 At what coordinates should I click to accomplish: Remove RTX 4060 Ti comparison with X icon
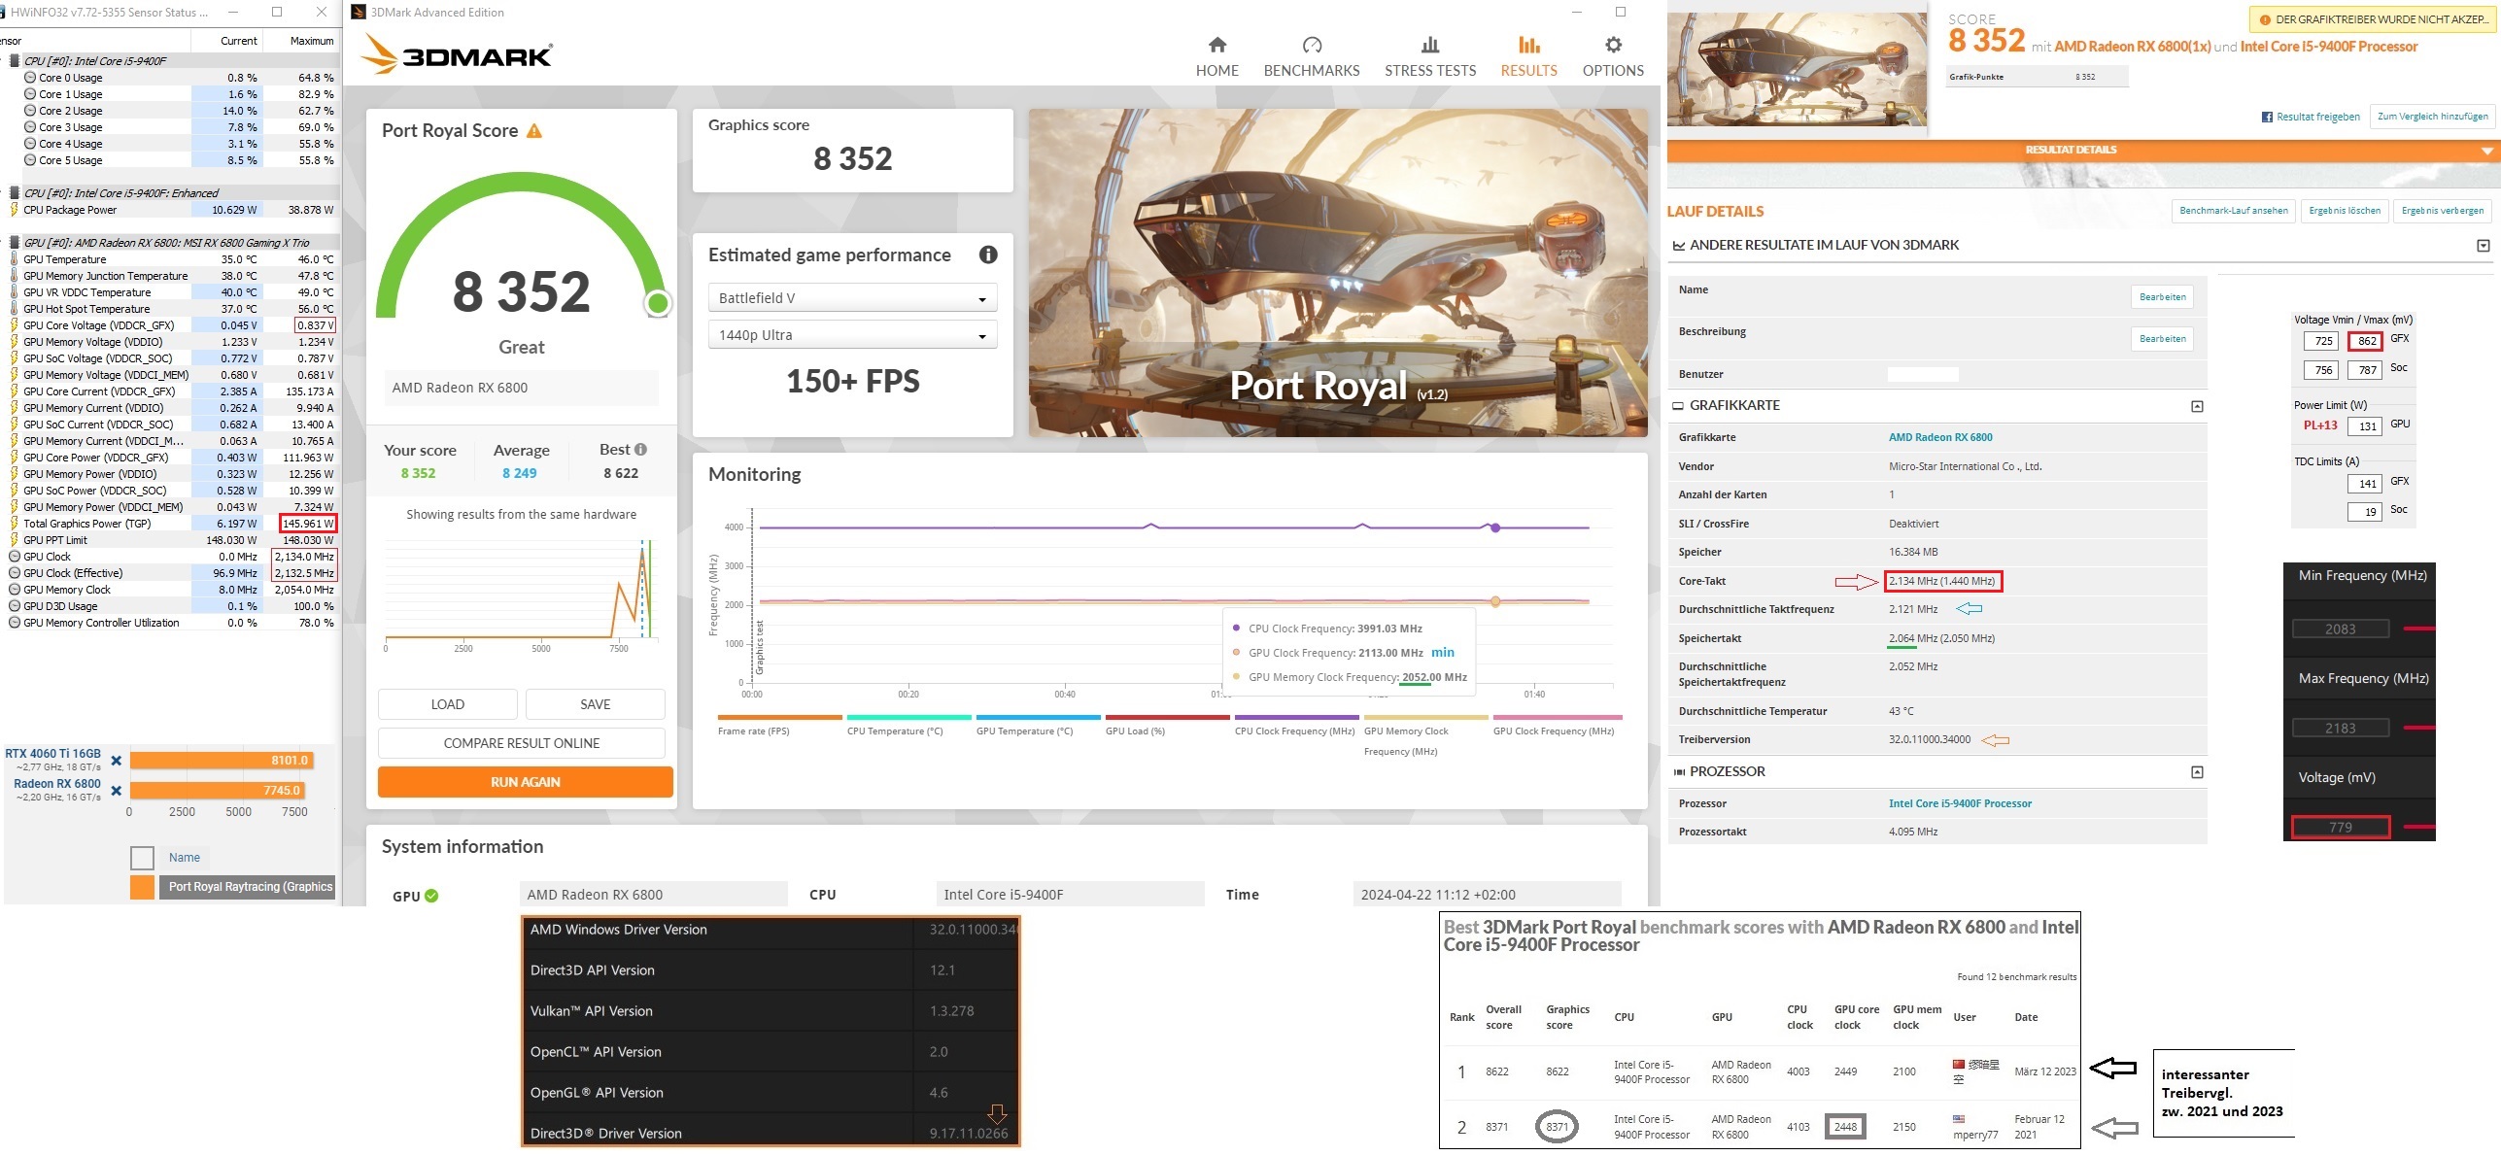point(117,761)
